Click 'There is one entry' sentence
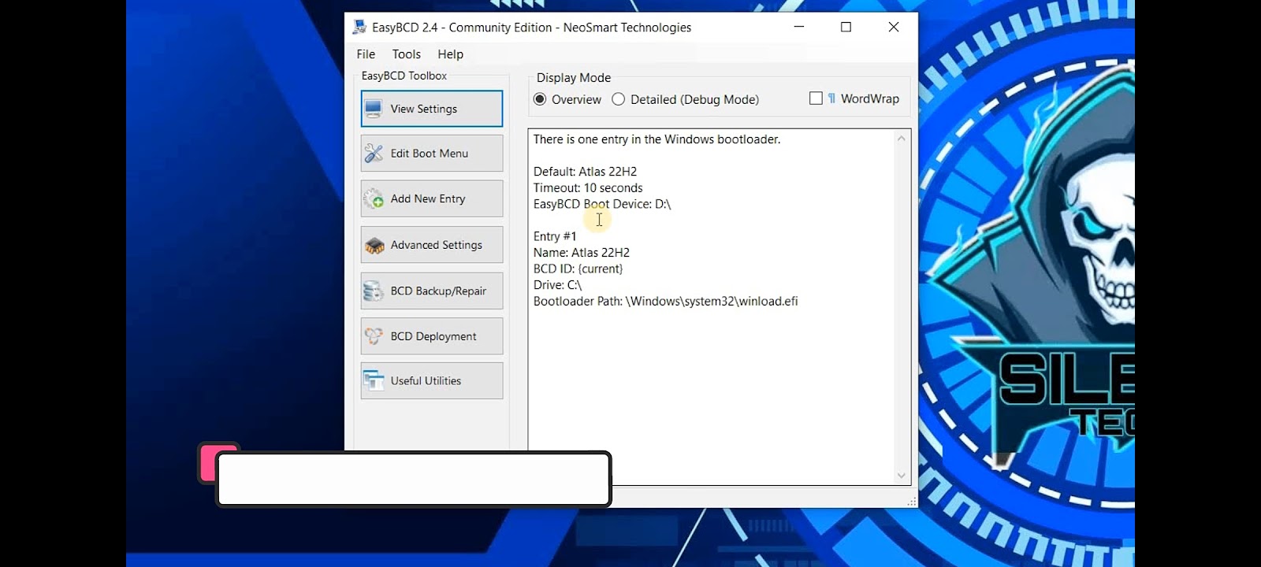 coord(657,139)
